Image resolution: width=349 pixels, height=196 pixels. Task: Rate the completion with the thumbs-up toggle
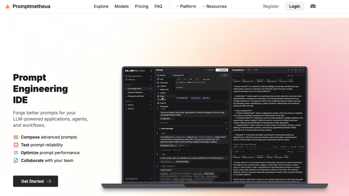237,75
